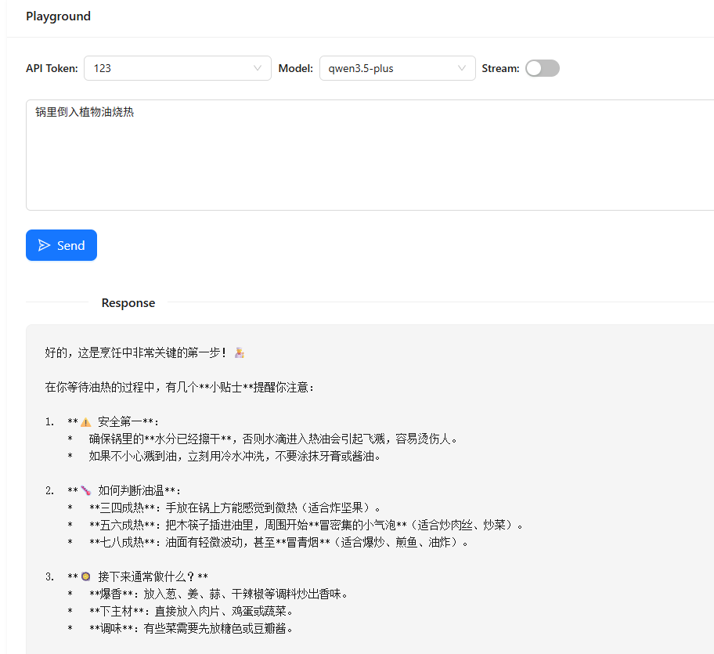714x654 pixels.
Task: Expand the Model dropdown showing qwen3.5-plus
Action: click(x=397, y=68)
